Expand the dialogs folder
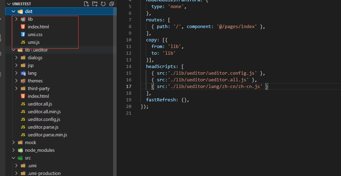 (x=16, y=57)
